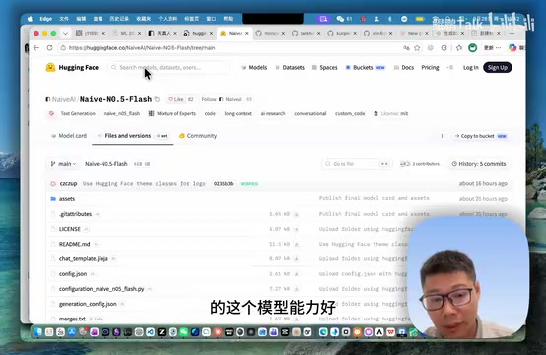Click the Bluetooth icon in menu bar
Viewport: 546px width, 355px height.
click(x=390, y=19)
